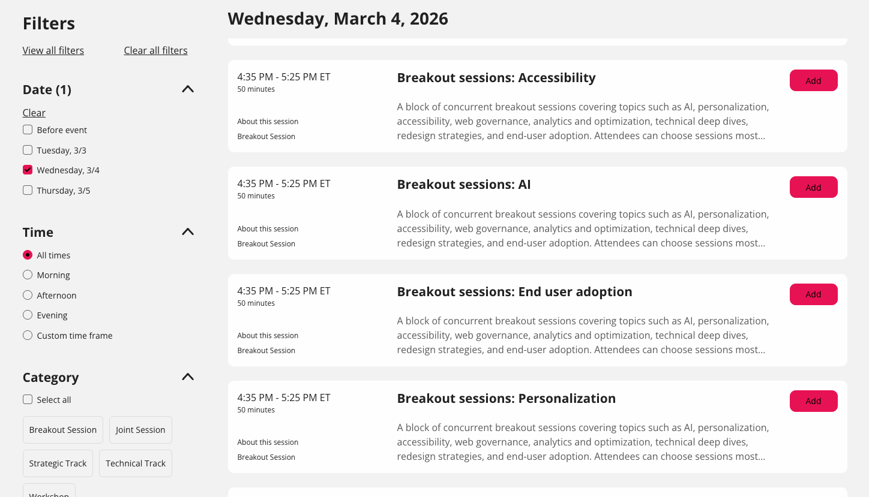The image size is (869, 497).
Task: Check the Select all categories checkbox
Action: click(28, 400)
